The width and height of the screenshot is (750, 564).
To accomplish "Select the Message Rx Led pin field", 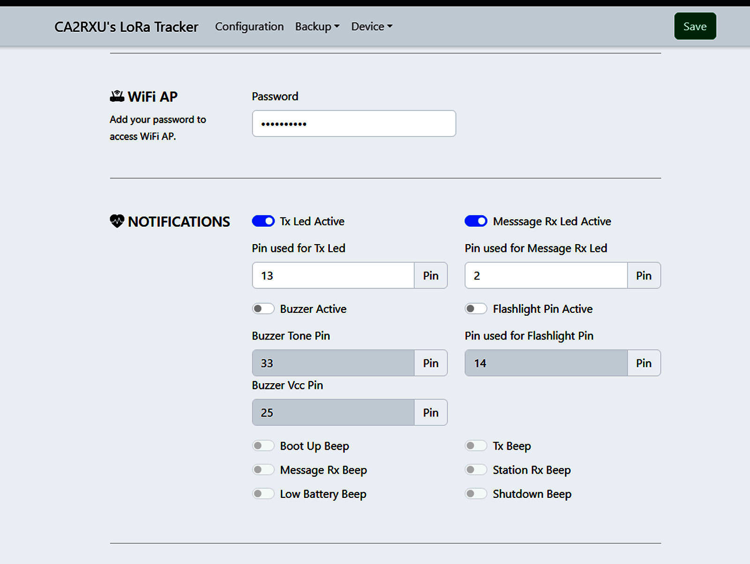I will coord(546,275).
